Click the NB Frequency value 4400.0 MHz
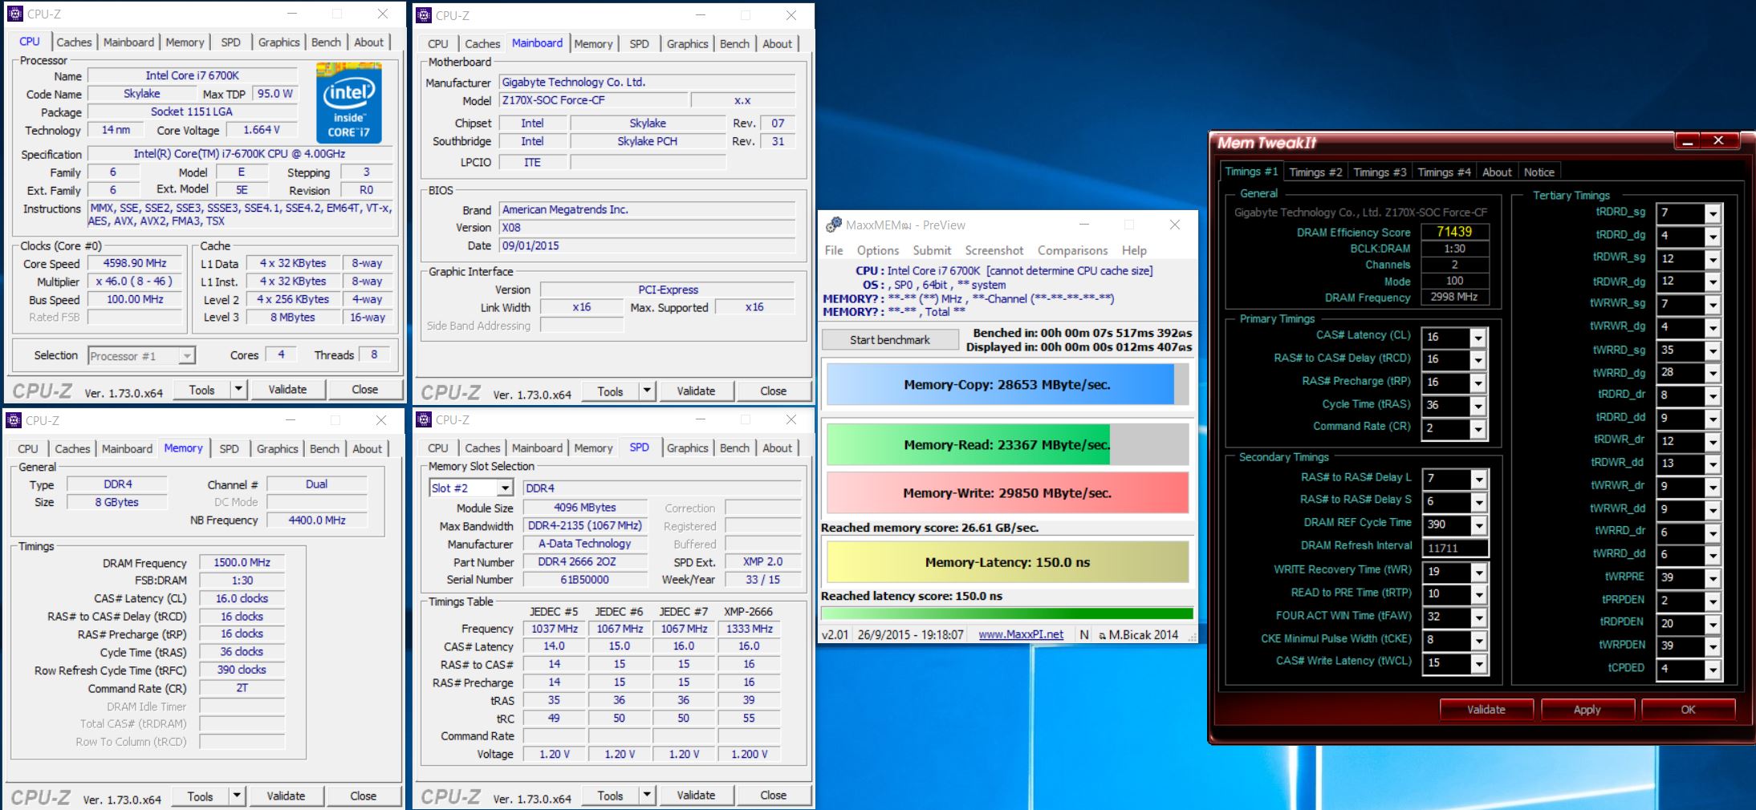This screenshot has height=810, width=1756. pyautogui.click(x=316, y=520)
